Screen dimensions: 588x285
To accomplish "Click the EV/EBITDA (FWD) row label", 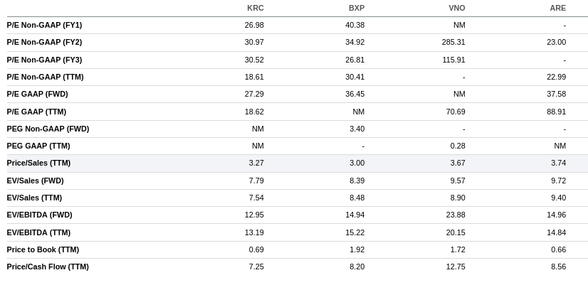I will (39, 215).
